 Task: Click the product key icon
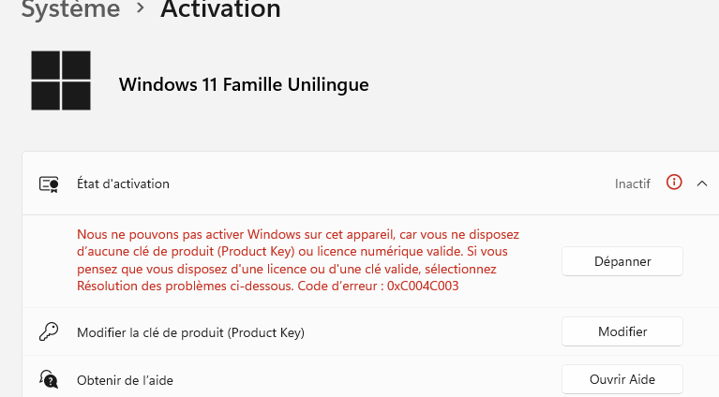point(49,331)
